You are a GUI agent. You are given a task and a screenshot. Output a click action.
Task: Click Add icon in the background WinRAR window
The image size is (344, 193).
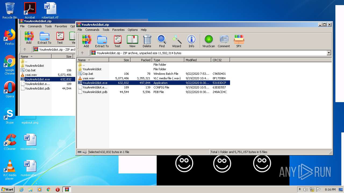coord(29,38)
